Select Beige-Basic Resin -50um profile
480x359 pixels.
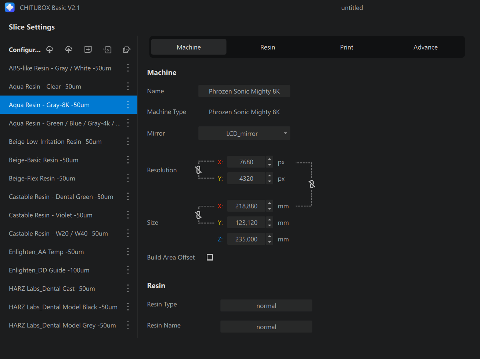[x=69, y=160]
